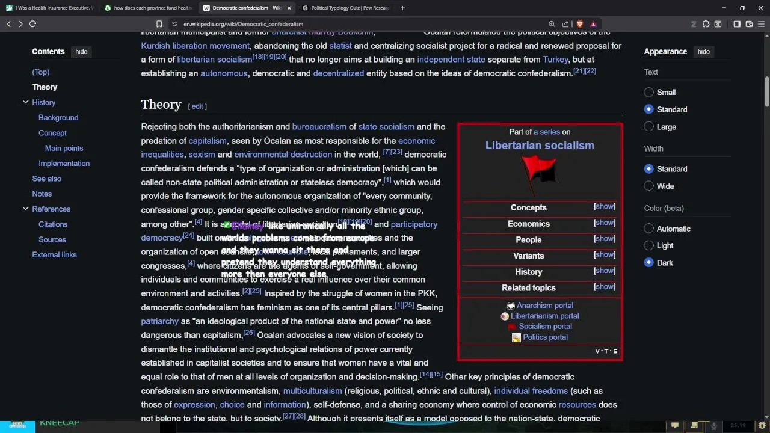Select Small text size
The width and height of the screenshot is (770, 433).
648,92
